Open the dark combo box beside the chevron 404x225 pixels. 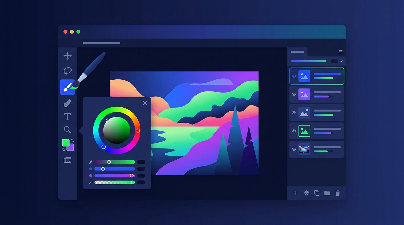tap(335, 61)
